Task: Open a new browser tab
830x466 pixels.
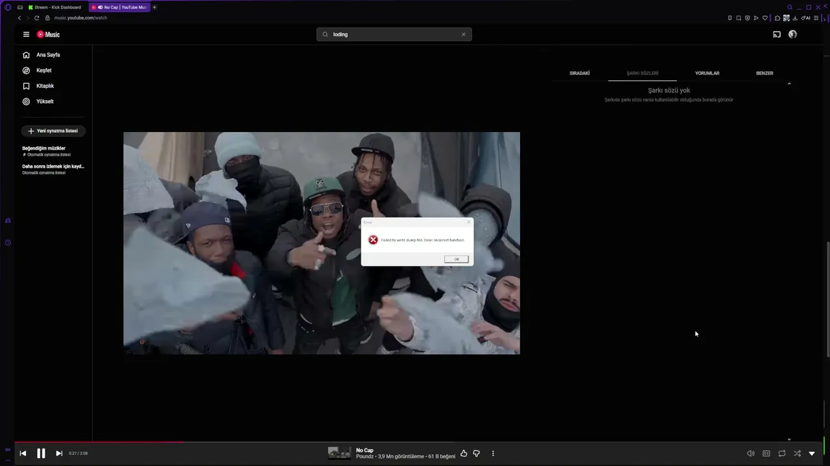Action: tap(154, 7)
